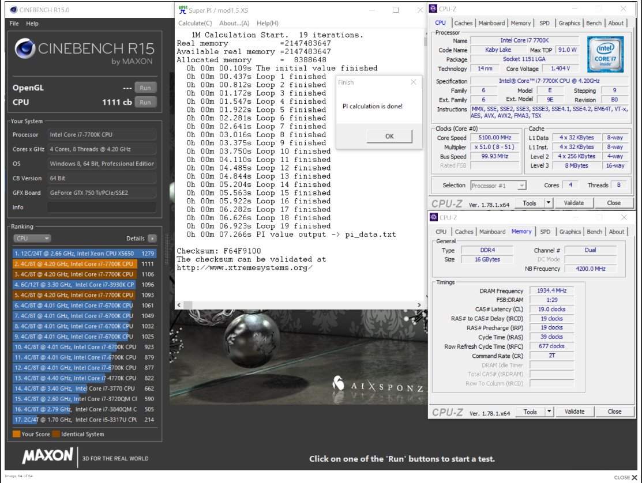This screenshot has width=642, height=483.
Task: Open the CPU ranking type dropdown
Action: tap(32, 239)
